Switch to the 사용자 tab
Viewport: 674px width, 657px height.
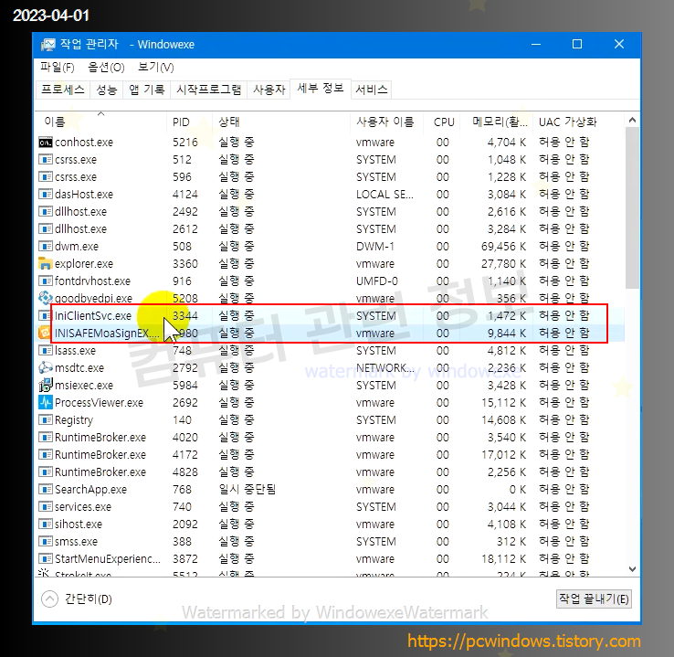pos(269,90)
